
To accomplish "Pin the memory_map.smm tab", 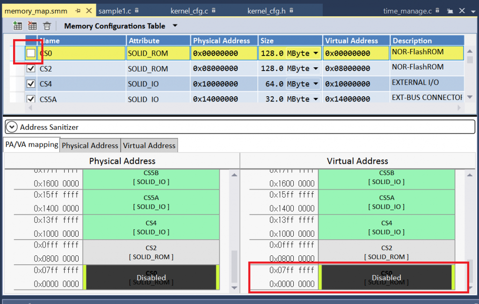I will [78, 11].
